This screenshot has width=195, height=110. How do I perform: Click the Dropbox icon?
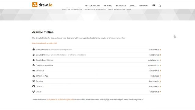click(x=34, y=81)
